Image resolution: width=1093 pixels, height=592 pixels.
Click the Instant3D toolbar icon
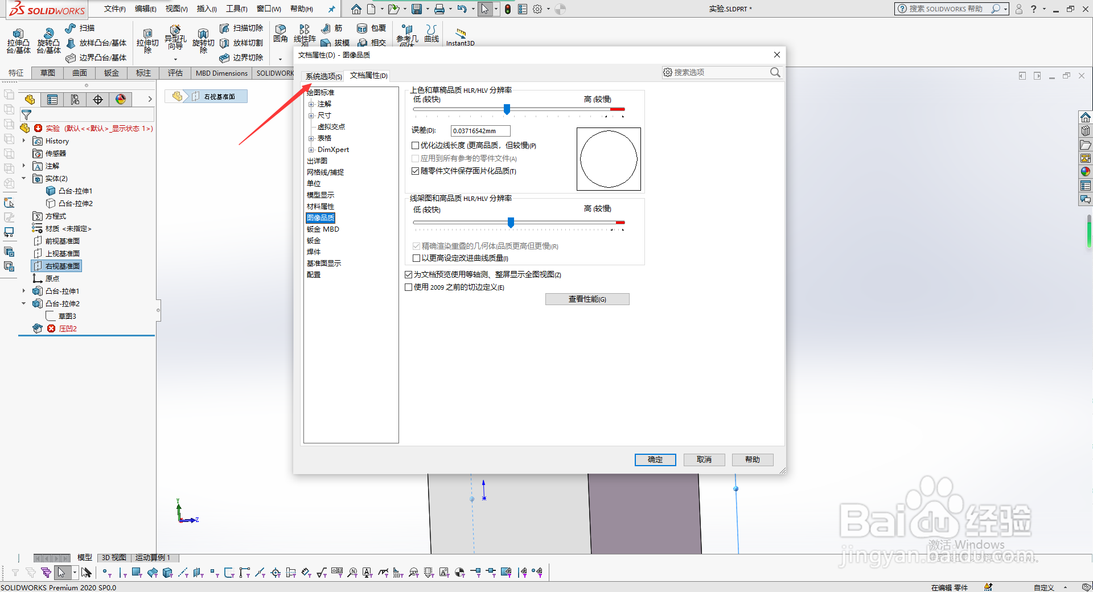(461, 34)
